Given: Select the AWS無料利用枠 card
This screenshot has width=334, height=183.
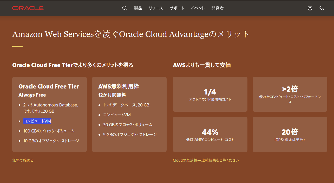Looking at the screenshot, I should [x=129, y=114].
